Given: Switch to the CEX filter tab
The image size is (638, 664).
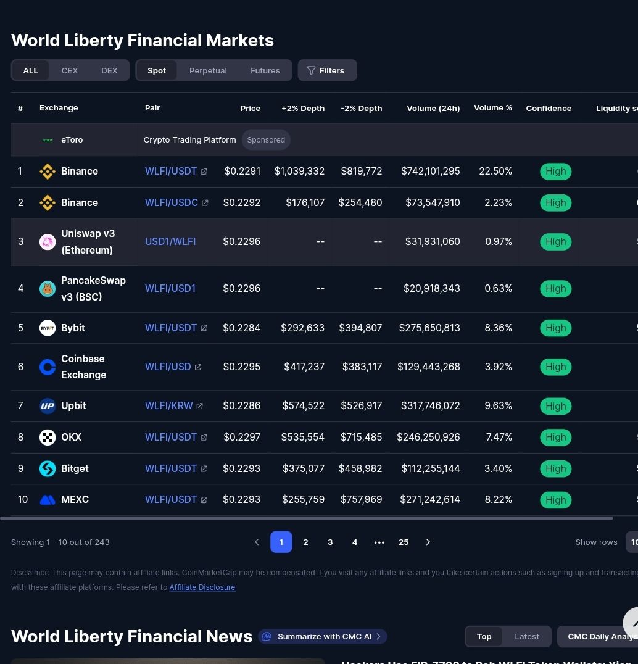Looking at the screenshot, I should click(x=70, y=71).
